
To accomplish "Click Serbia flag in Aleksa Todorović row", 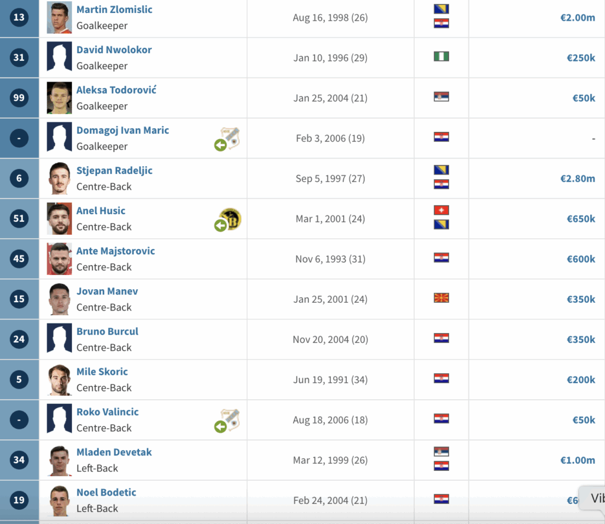I will click(441, 97).
